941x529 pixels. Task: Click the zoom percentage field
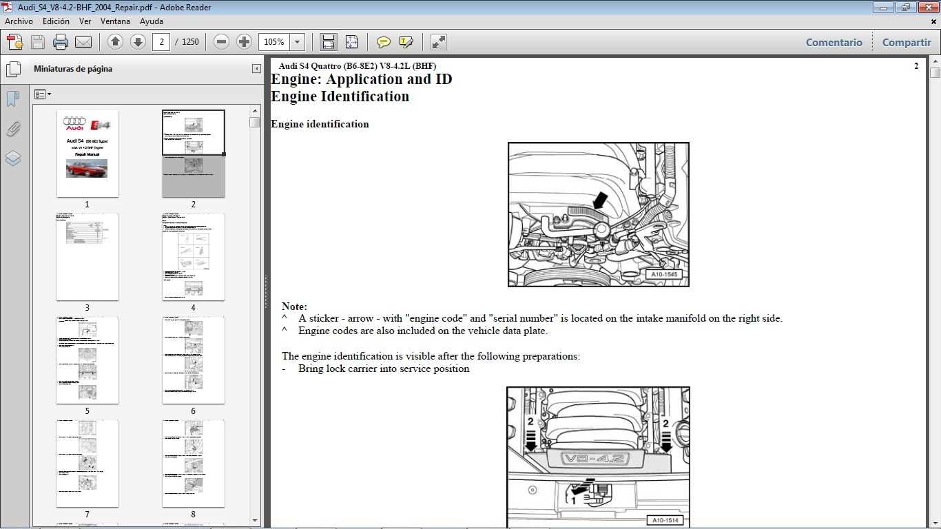pyautogui.click(x=274, y=42)
